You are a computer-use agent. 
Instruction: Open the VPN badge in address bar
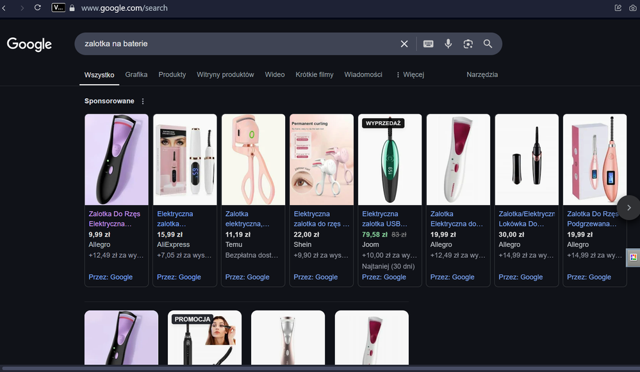click(58, 8)
